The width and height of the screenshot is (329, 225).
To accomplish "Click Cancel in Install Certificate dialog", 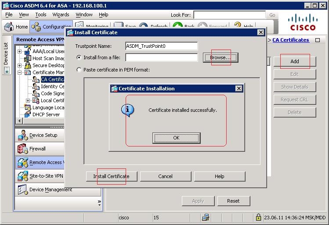I will pos(165,176).
